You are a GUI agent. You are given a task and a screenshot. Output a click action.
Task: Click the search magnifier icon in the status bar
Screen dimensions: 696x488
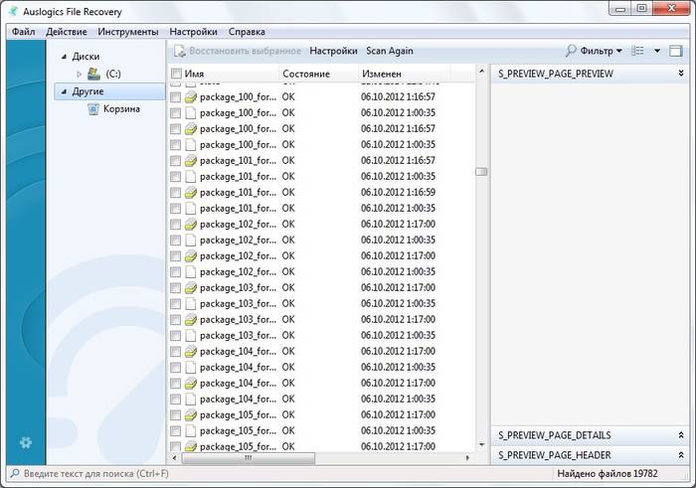pyautogui.click(x=14, y=475)
